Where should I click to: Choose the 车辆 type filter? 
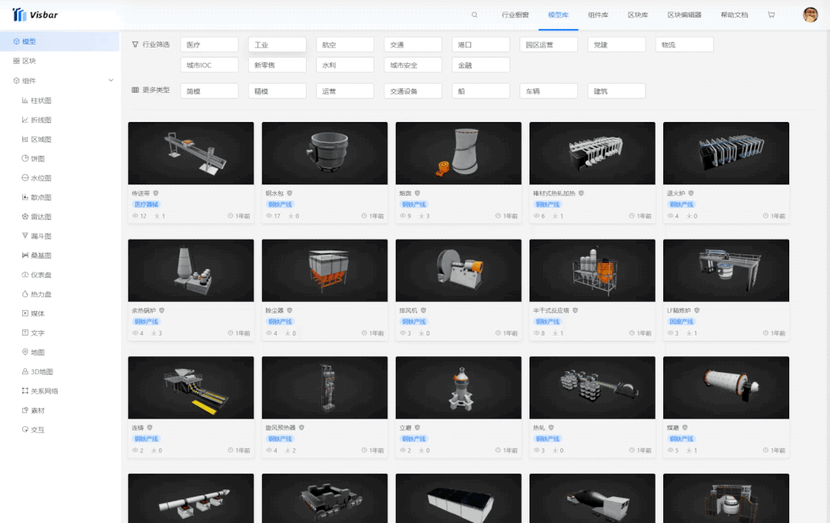tap(549, 91)
